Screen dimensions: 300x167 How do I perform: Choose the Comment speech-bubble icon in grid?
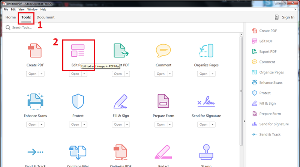163,51
